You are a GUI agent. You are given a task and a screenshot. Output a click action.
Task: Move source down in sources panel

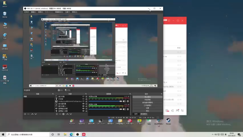[71, 114]
